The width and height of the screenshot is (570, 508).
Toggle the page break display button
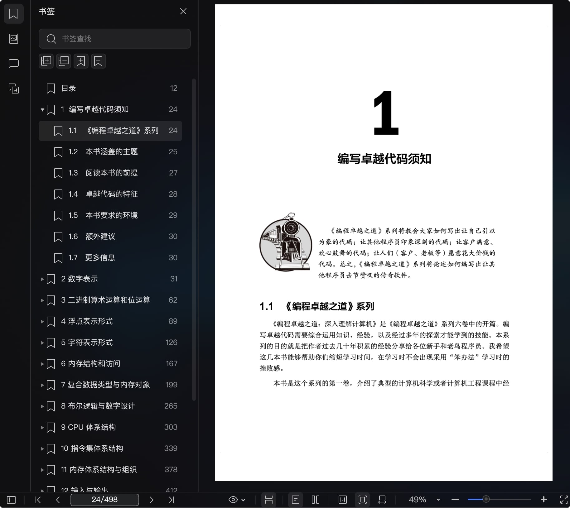point(269,500)
